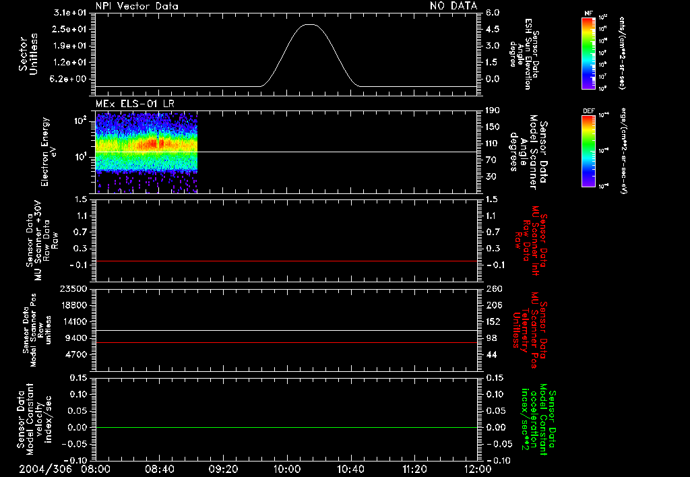Click the 'cnts/(cm**2-sr-sec)' units label
Image resolution: width=690 pixels, height=477 pixels.
click(x=622, y=53)
